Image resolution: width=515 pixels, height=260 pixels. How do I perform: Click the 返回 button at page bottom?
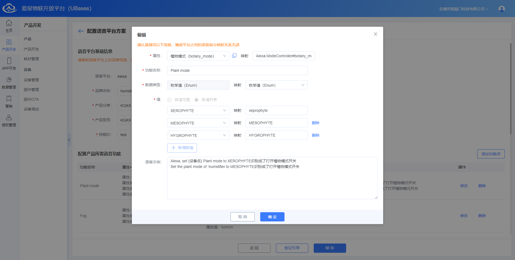(254, 248)
